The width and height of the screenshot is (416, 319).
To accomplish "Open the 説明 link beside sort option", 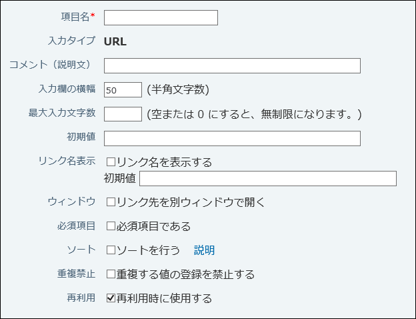I will coord(204,250).
